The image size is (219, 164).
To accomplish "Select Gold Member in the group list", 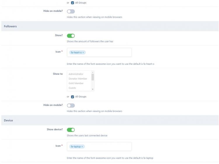I will point(76,83).
